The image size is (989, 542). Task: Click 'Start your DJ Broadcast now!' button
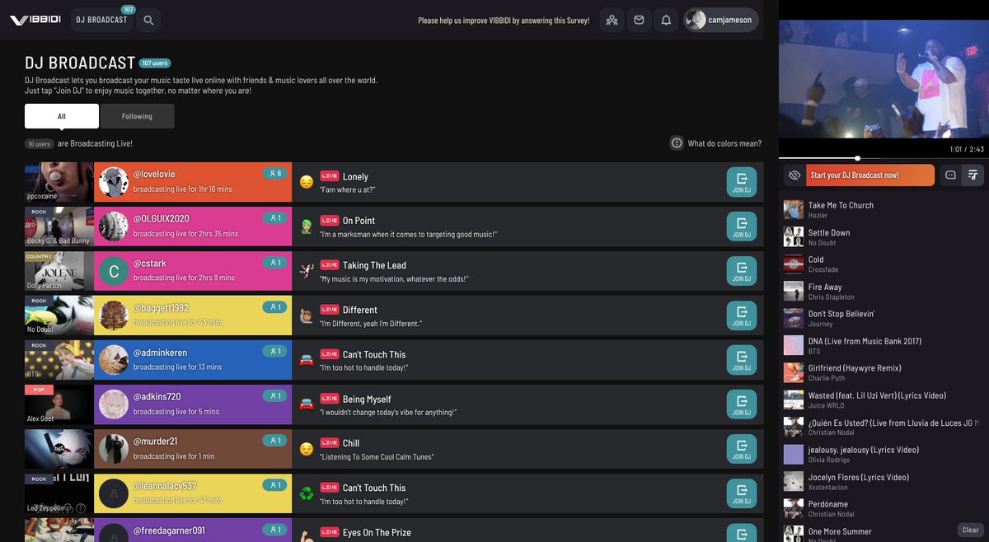(870, 175)
